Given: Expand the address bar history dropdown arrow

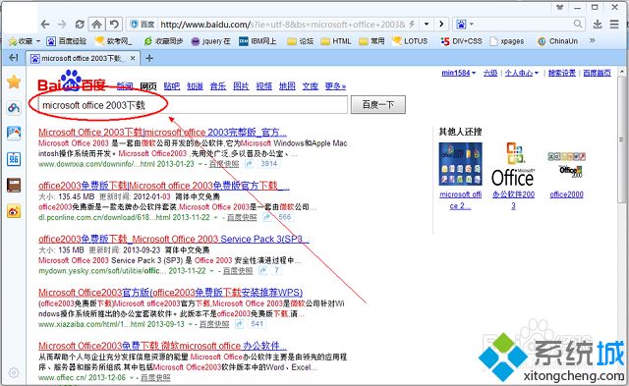Looking at the screenshot, I should [427, 25].
